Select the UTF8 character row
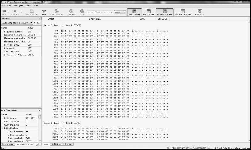This screenshot has height=150, width=251. (x=19, y=132)
